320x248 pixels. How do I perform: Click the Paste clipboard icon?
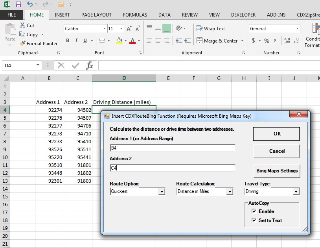(10, 29)
